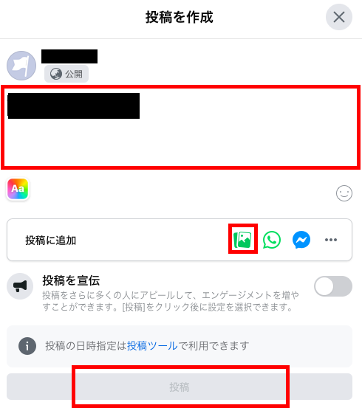Choose the colorful Aa background style
The width and height of the screenshot is (362, 408).
18,189
